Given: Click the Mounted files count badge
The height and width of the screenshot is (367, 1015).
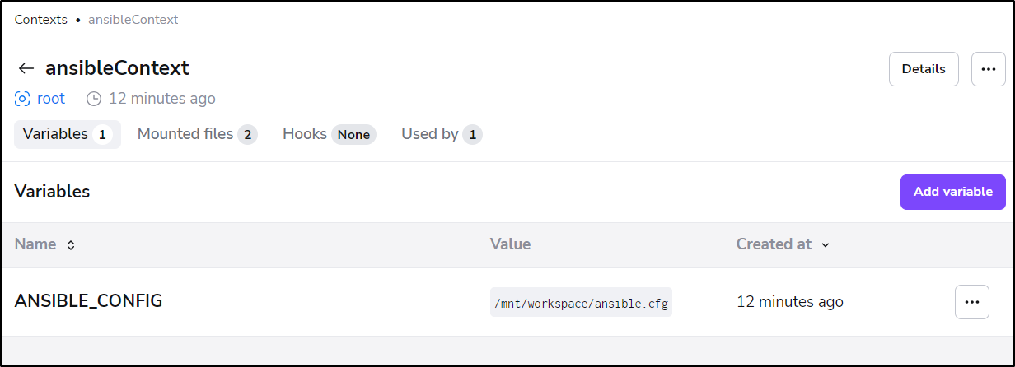Looking at the screenshot, I should [247, 134].
